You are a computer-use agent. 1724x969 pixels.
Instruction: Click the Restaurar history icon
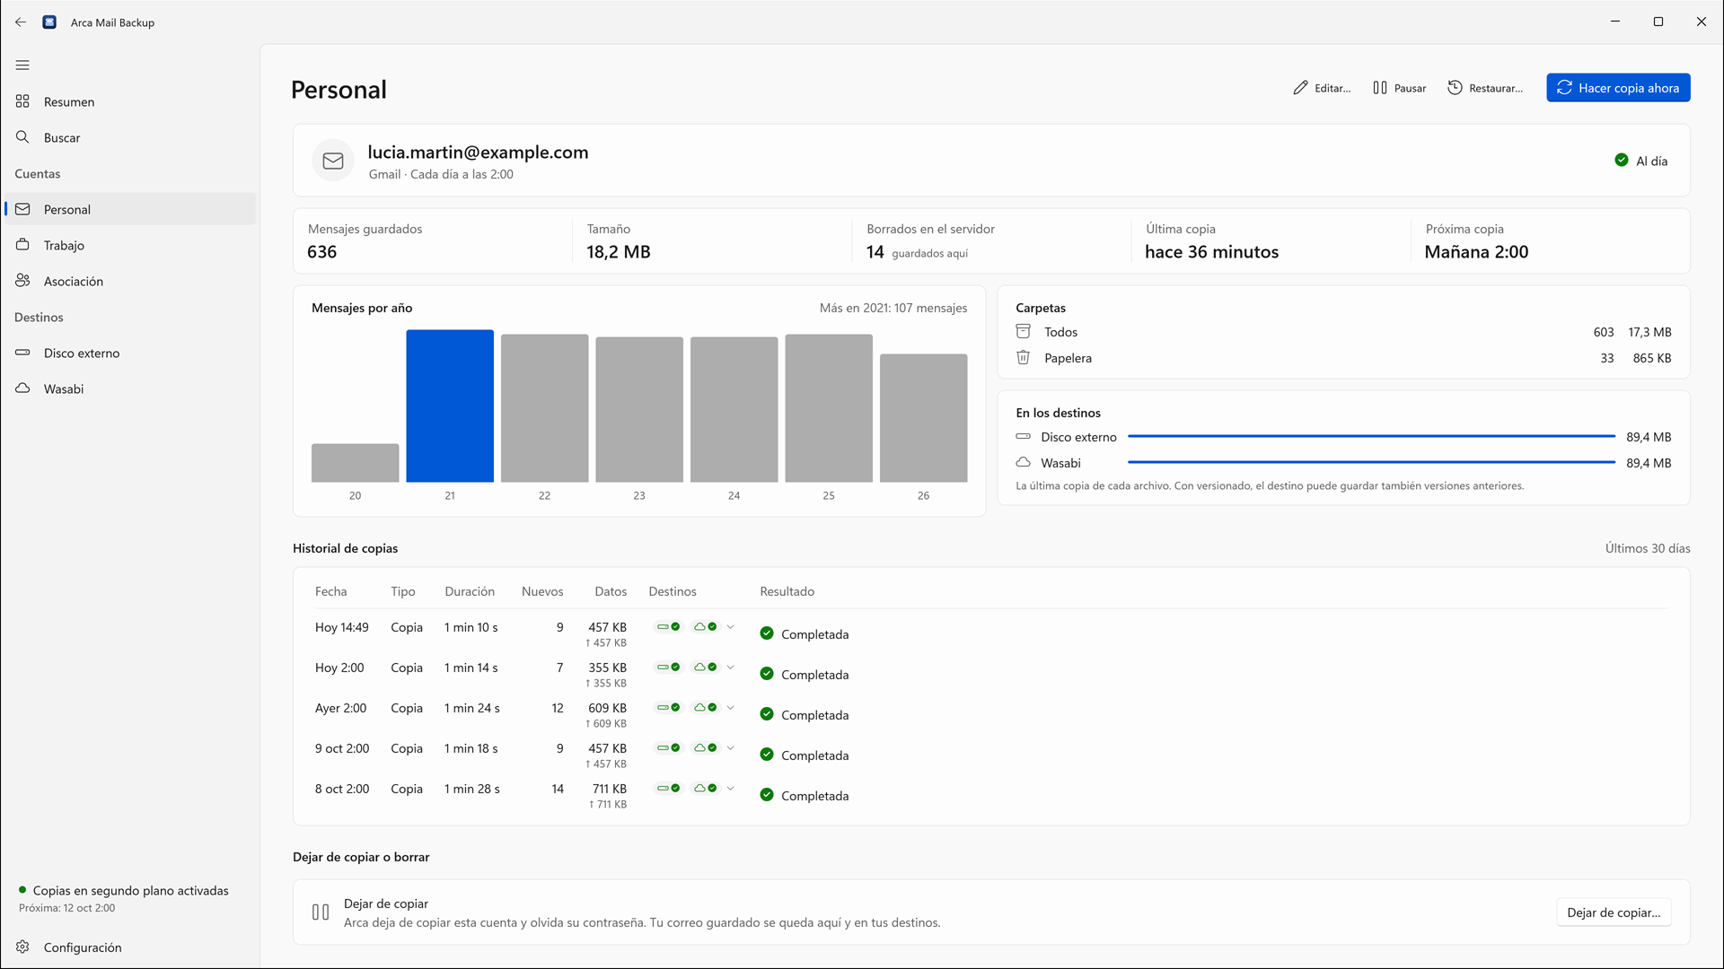pyautogui.click(x=1455, y=88)
